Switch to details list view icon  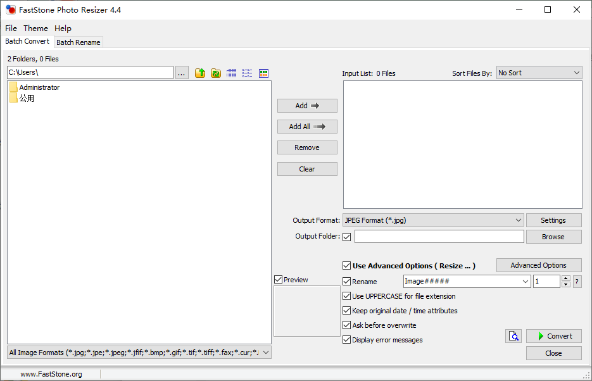[232, 73]
